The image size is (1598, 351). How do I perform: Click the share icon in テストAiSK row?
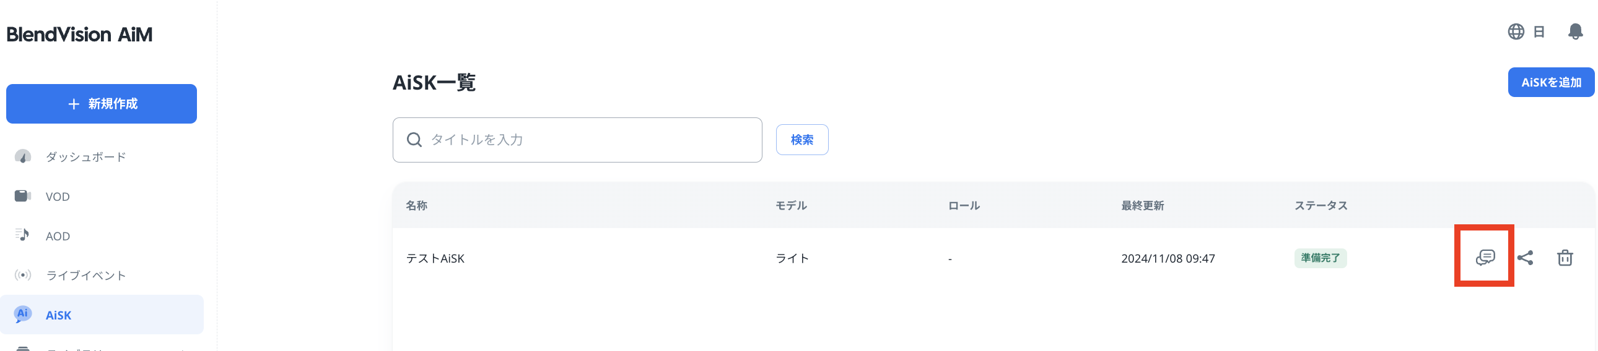tap(1525, 258)
